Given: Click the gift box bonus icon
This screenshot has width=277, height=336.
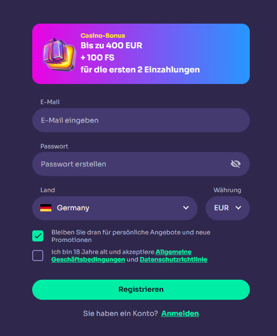Looking at the screenshot, I should point(59,55).
